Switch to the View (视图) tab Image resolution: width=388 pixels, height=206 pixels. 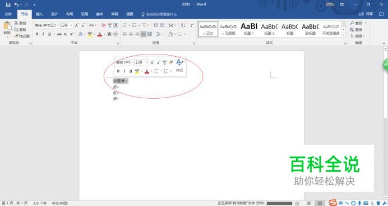[130, 14]
